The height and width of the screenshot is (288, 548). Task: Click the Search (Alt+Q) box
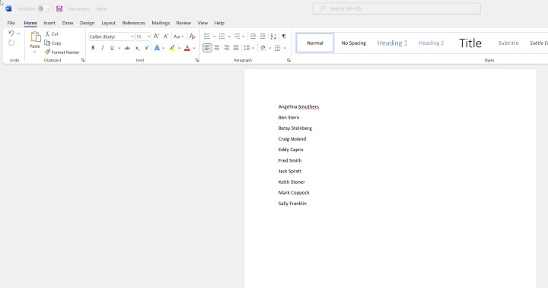click(397, 8)
